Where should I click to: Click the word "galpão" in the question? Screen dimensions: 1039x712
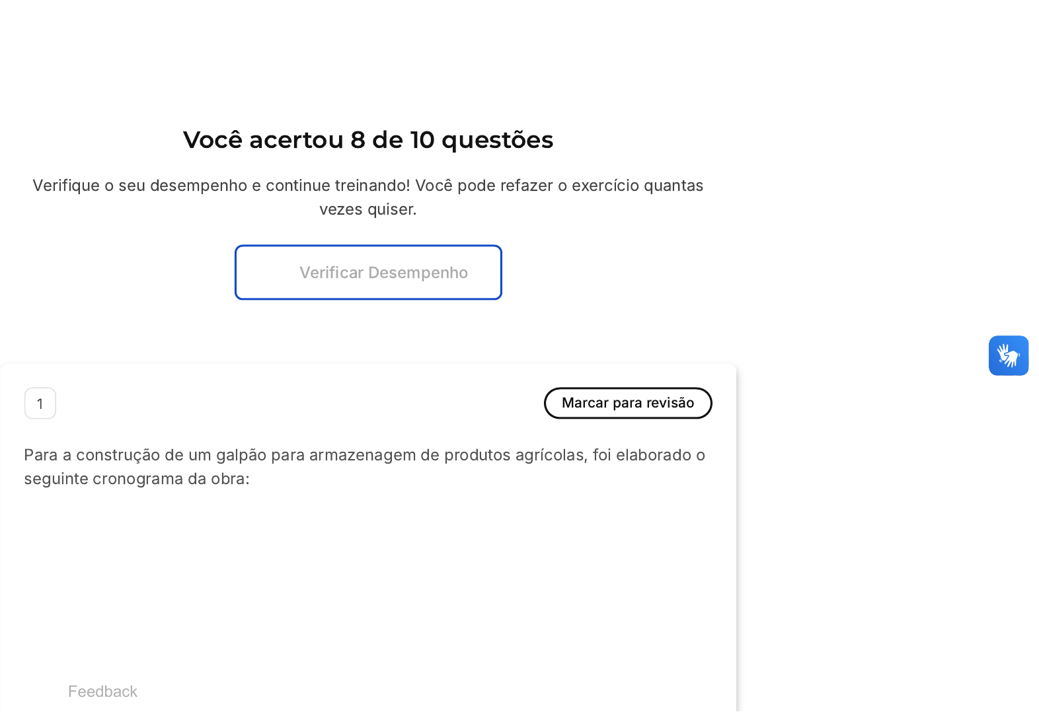tap(241, 455)
